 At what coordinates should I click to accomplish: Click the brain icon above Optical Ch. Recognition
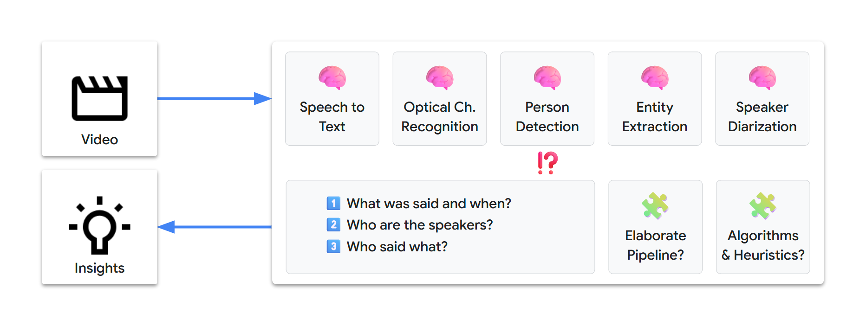(439, 77)
